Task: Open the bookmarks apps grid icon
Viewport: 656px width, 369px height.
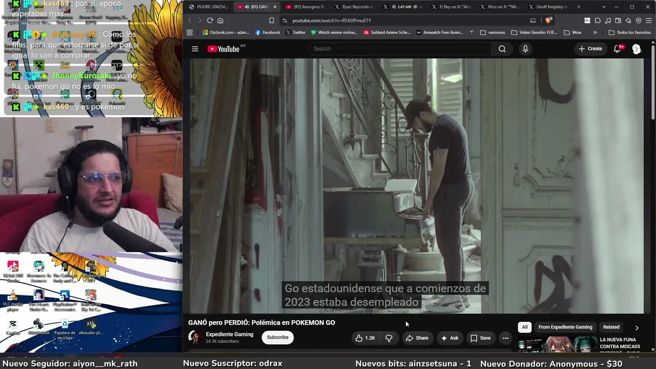Action: pos(190,32)
